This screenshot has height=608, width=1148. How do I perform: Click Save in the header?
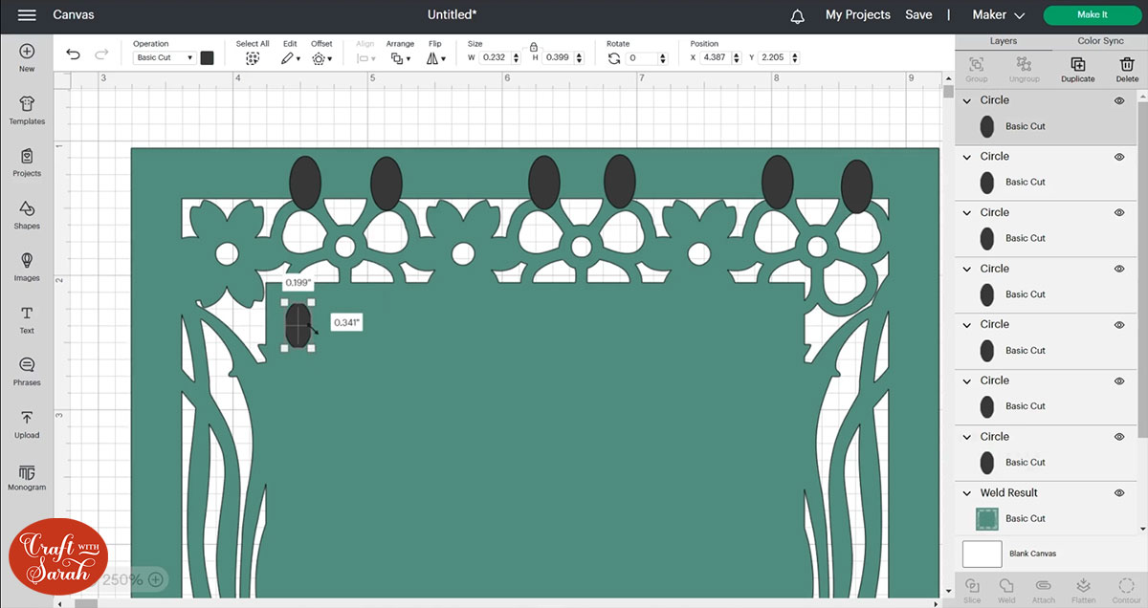coord(918,15)
